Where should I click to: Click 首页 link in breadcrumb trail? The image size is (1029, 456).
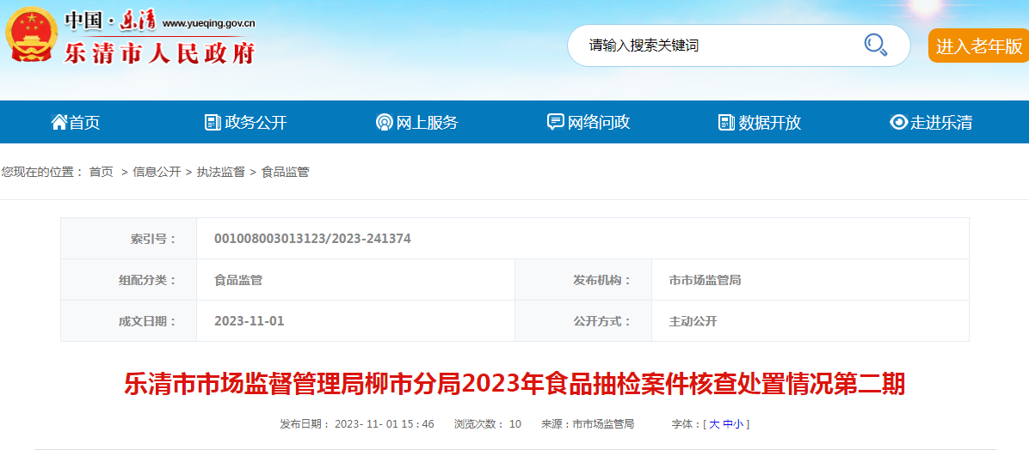[x=101, y=172]
